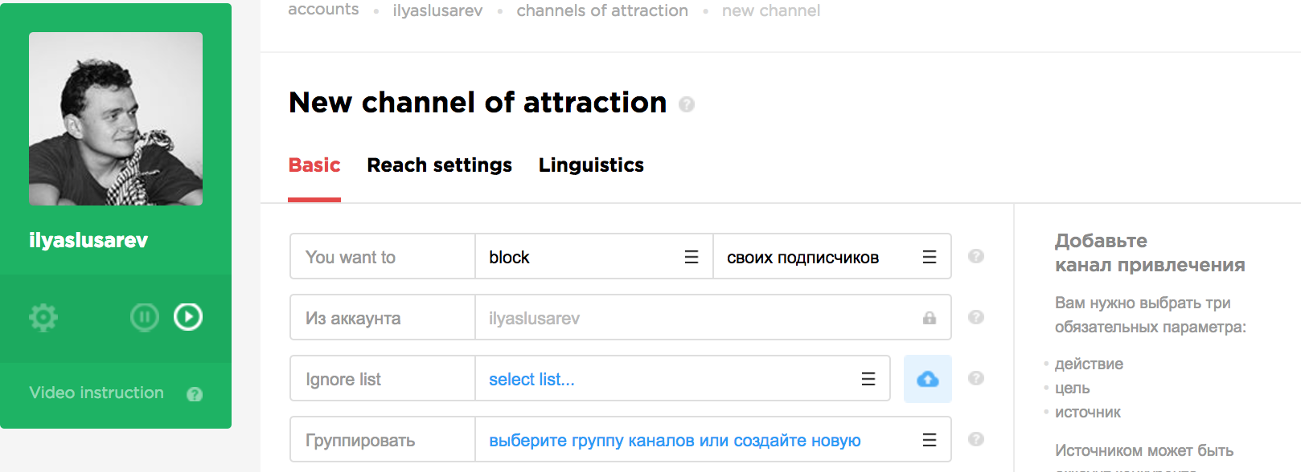Open the 'выберите группу каналов' dropdown
The height and width of the screenshot is (472, 1301).
click(x=712, y=440)
